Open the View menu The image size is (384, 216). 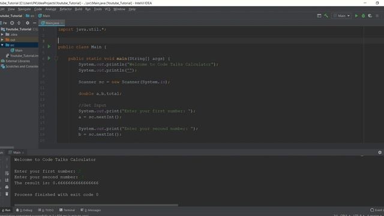point(11,9)
